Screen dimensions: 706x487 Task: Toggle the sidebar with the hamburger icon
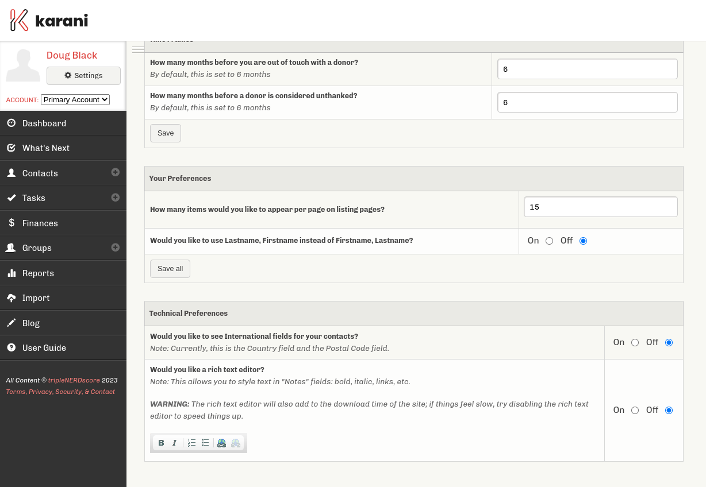click(x=138, y=49)
